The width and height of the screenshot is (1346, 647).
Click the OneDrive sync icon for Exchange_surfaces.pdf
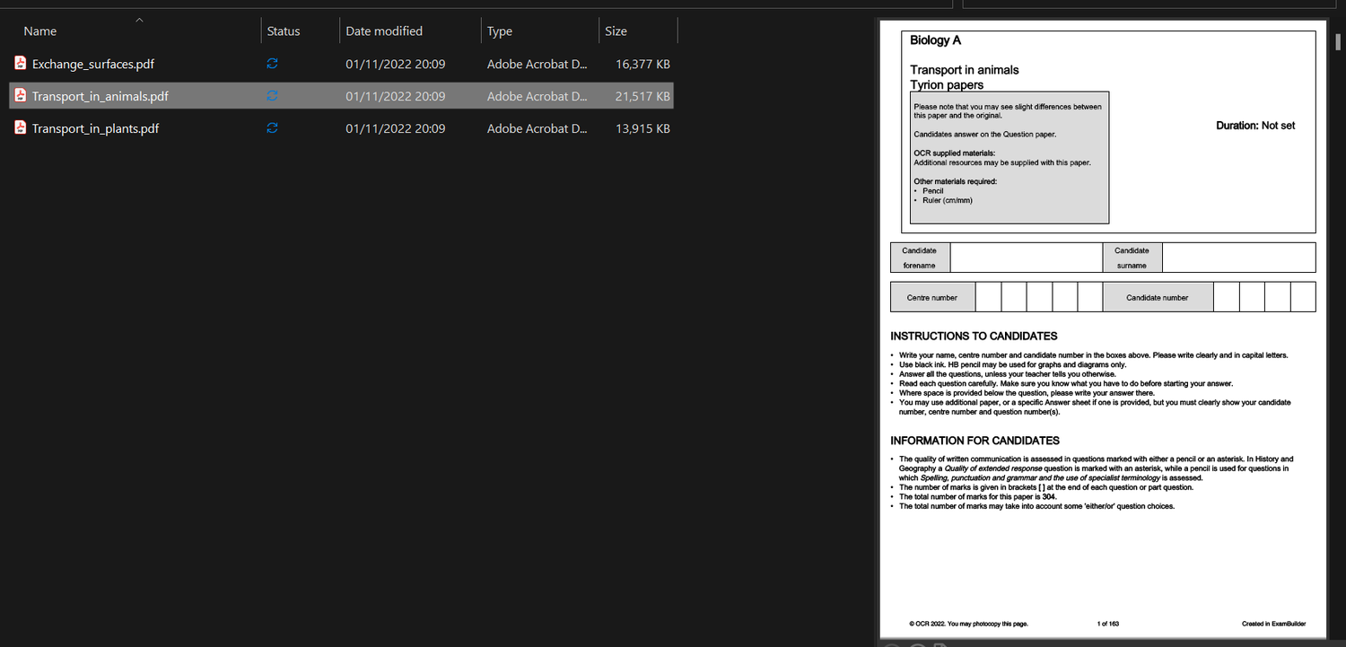(272, 64)
